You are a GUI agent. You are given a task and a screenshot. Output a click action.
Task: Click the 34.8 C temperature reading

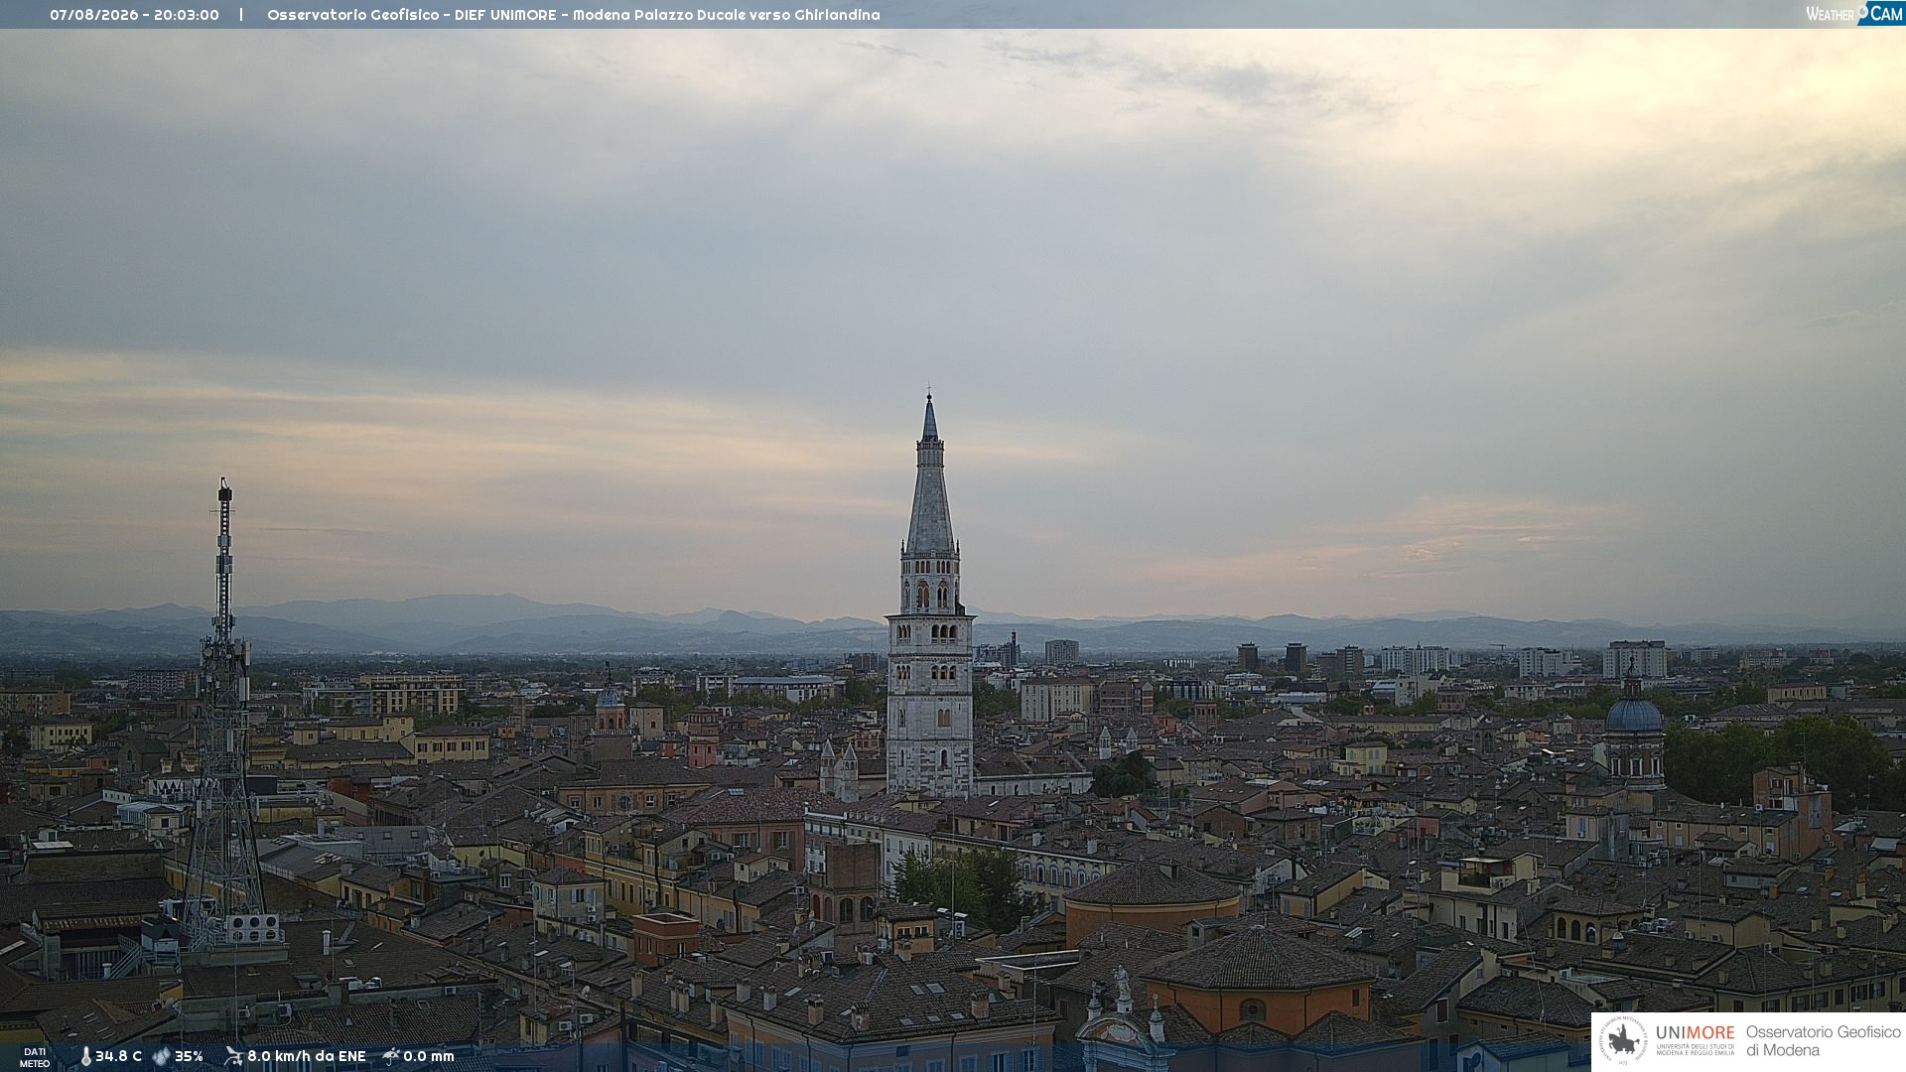click(118, 1056)
